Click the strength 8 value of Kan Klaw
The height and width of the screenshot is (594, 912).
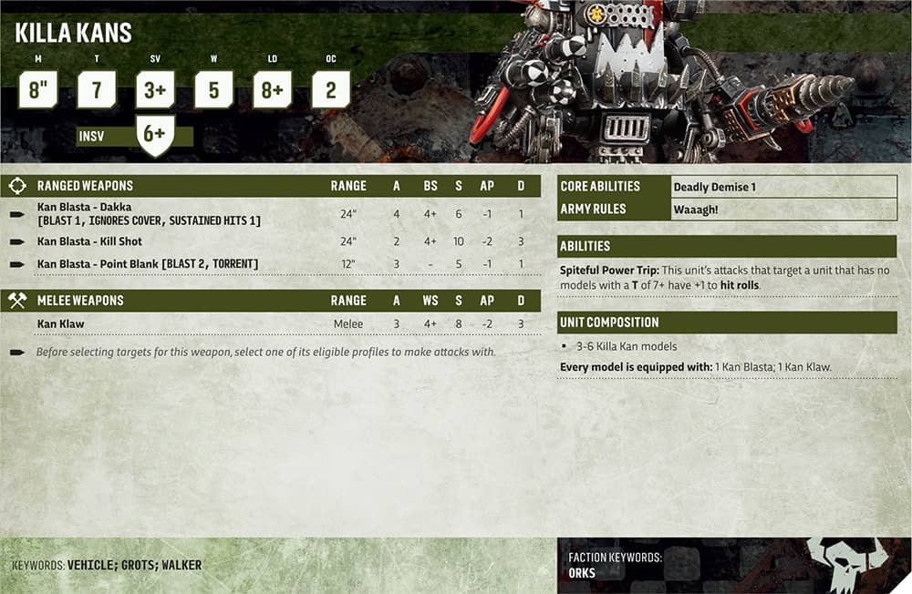[x=459, y=323]
